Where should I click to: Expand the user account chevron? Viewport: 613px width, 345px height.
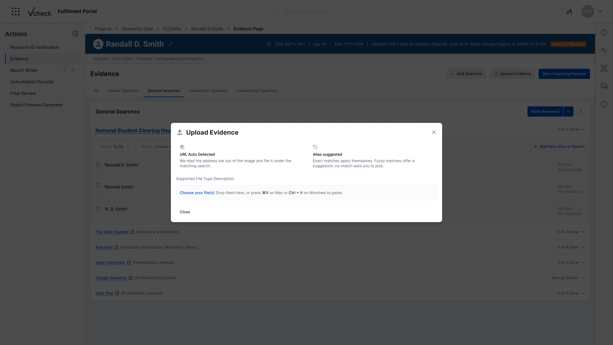(600, 11)
